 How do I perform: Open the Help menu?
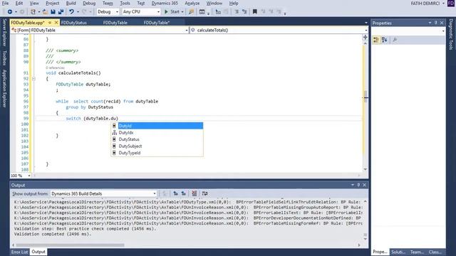[234, 3]
